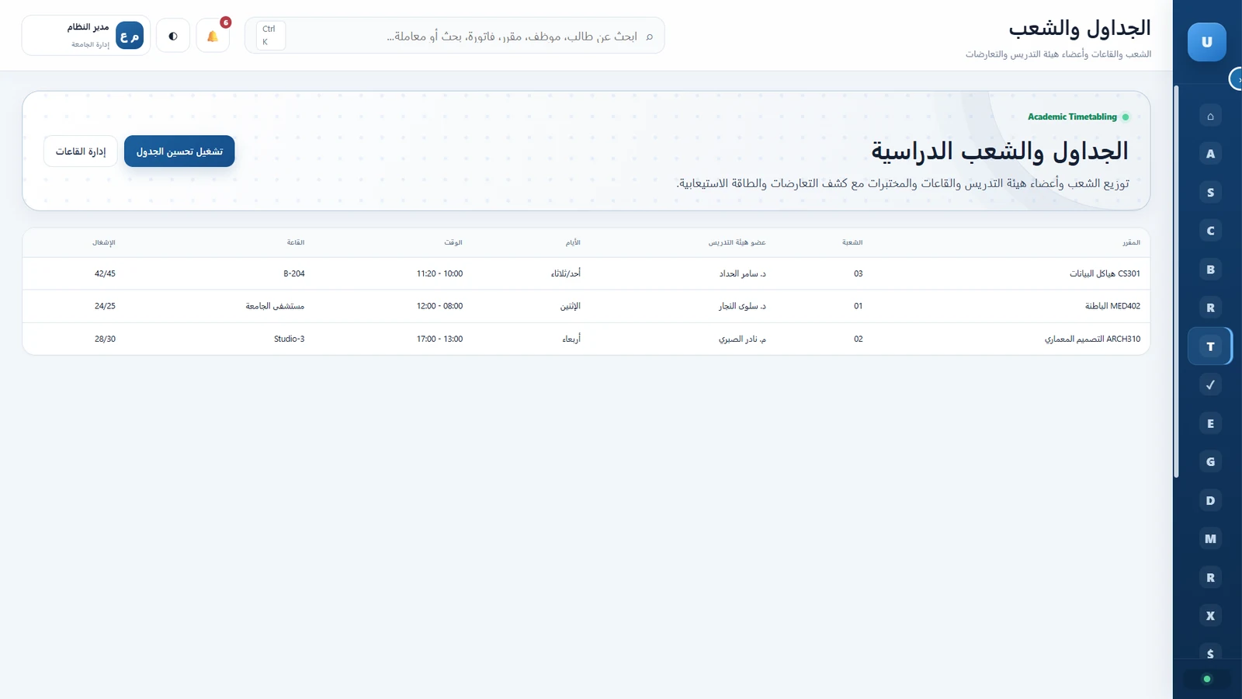Open the checkmark module in sidebar
Viewport: 1242px width, 699px height.
1210,384
